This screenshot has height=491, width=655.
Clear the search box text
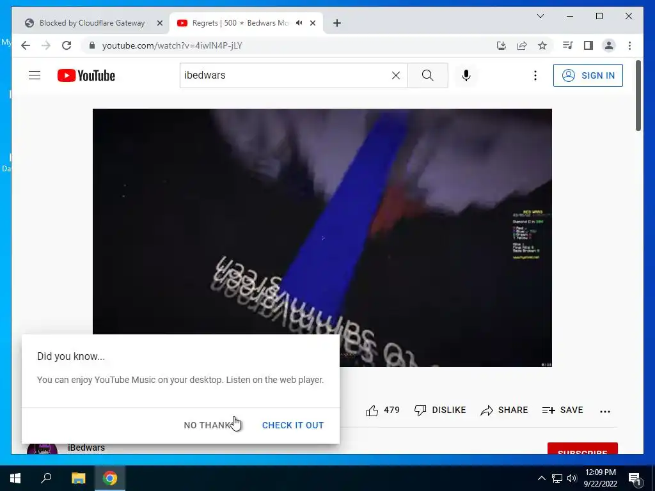click(395, 75)
